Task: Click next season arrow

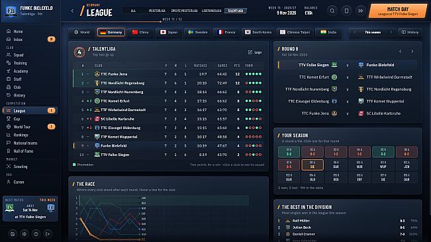Action: click(391, 32)
